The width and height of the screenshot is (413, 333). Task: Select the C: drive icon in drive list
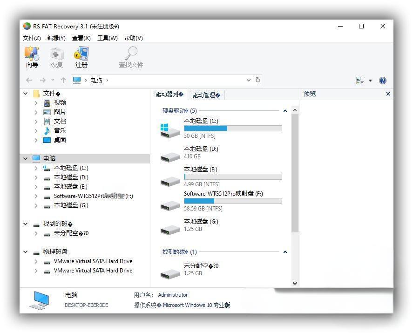click(x=170, y=131)
